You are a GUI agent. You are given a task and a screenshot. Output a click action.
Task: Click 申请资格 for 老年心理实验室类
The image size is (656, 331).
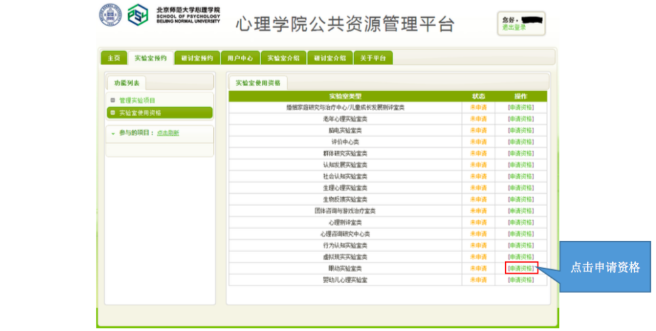tap(521, 119)
